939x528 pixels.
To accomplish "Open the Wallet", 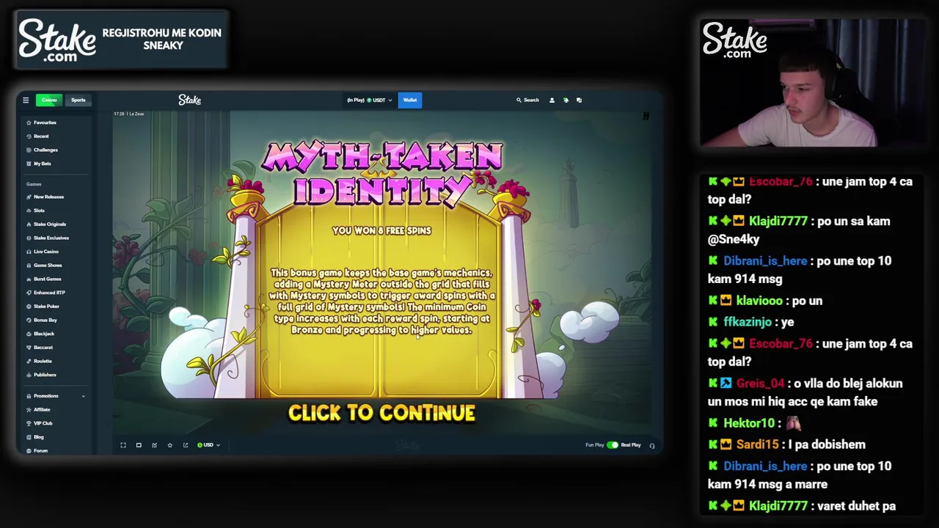I will pyautogui.click(x=410, y=100).
